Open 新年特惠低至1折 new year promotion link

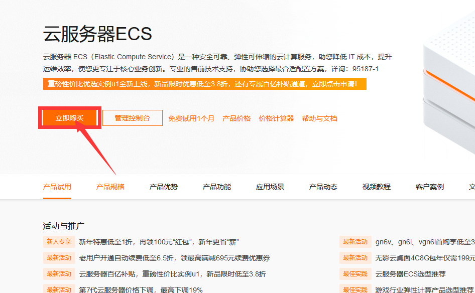(x=159, y=242)
